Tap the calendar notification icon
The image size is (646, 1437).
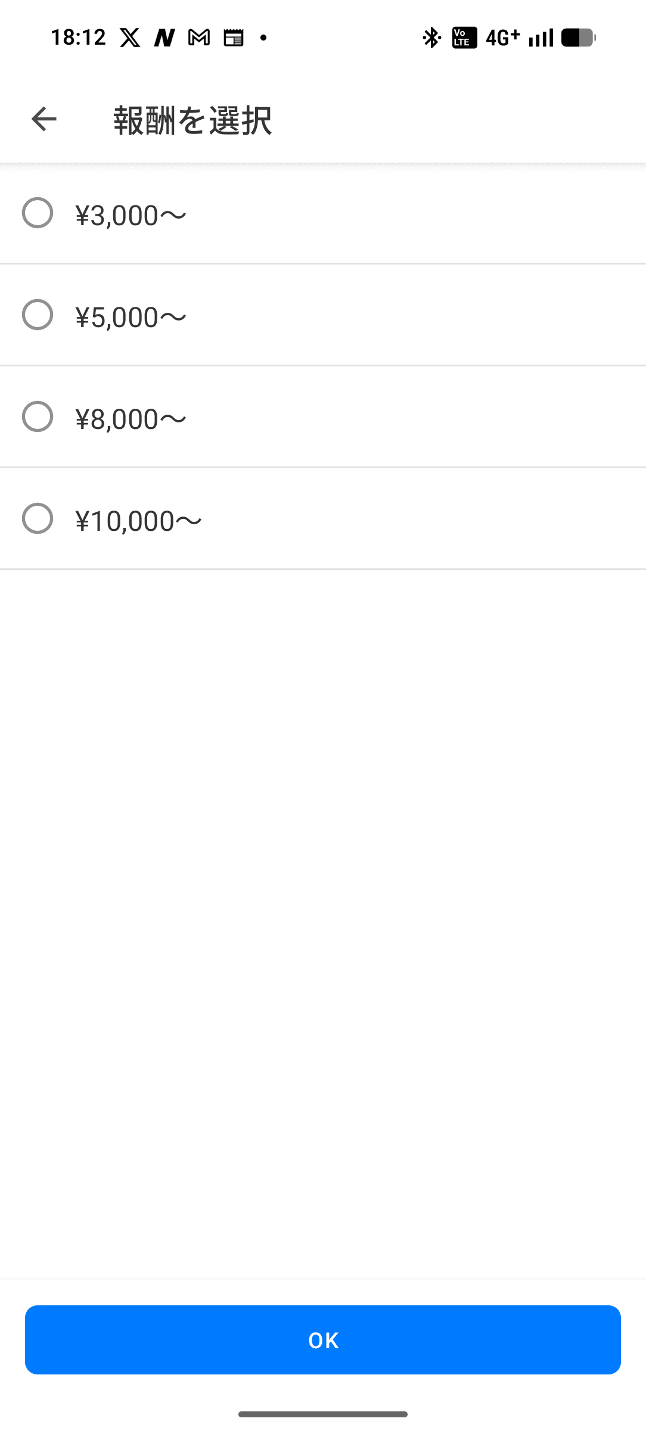point(234,38)
